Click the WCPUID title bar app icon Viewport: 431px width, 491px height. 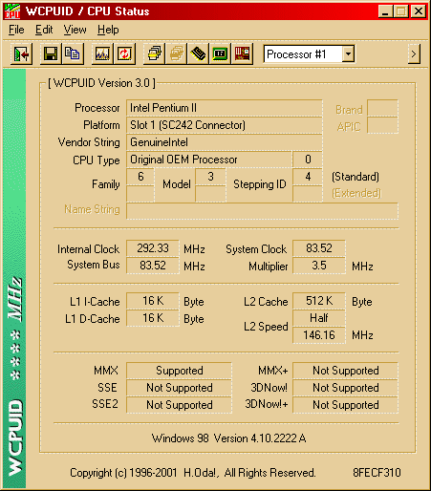click(x=12, y=11)
